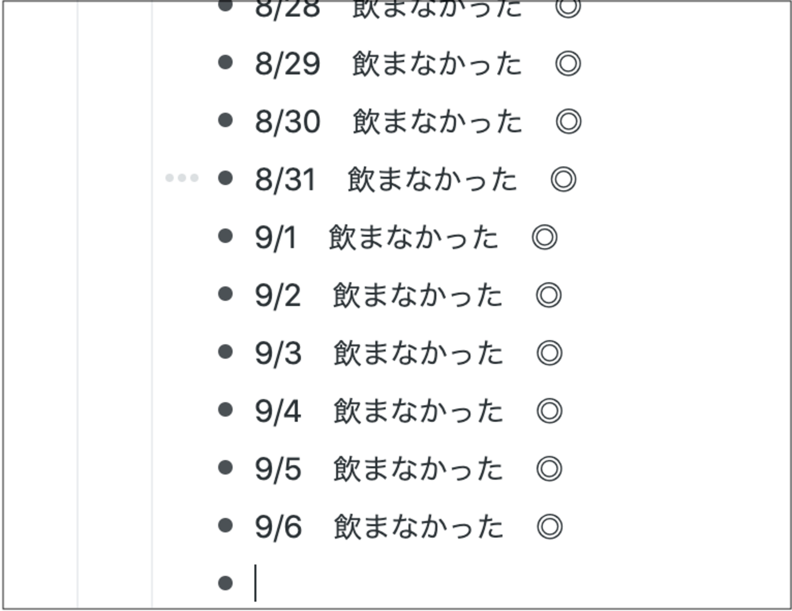The width and height of the screenshot is (792, 611).
Task: Click the bullet of the empty last item
Action: coord(225,583)
